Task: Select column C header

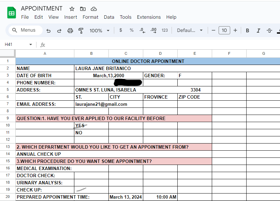Action: point(126,53)
